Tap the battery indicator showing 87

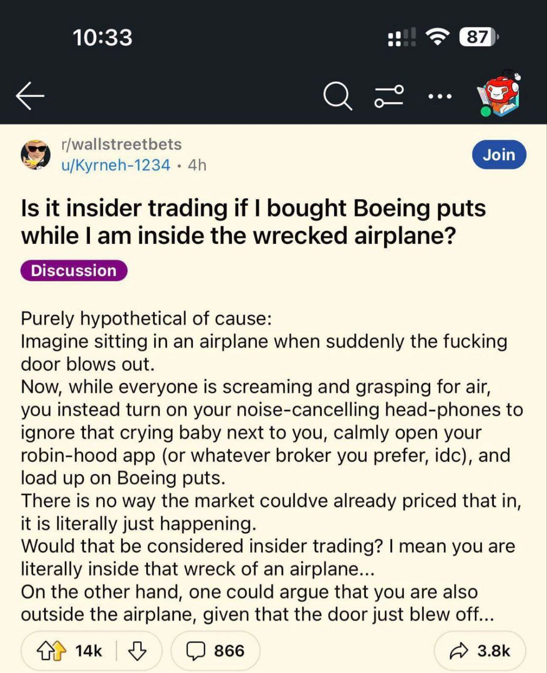point(478,37)
